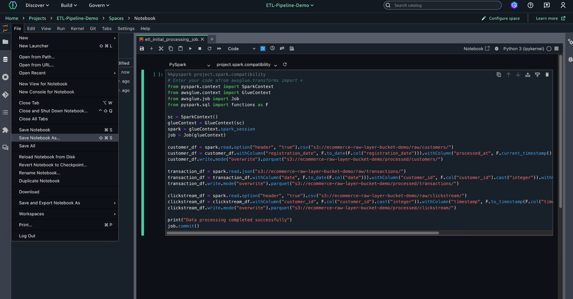
Task: Select the etl_initial_processing_job notebook tab
Action: pyautogui.click(x=170, y=39)
